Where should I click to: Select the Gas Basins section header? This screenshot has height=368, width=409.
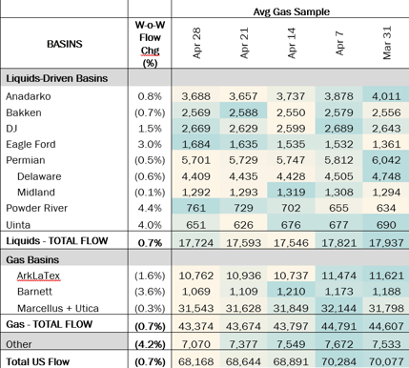[32, 260]
